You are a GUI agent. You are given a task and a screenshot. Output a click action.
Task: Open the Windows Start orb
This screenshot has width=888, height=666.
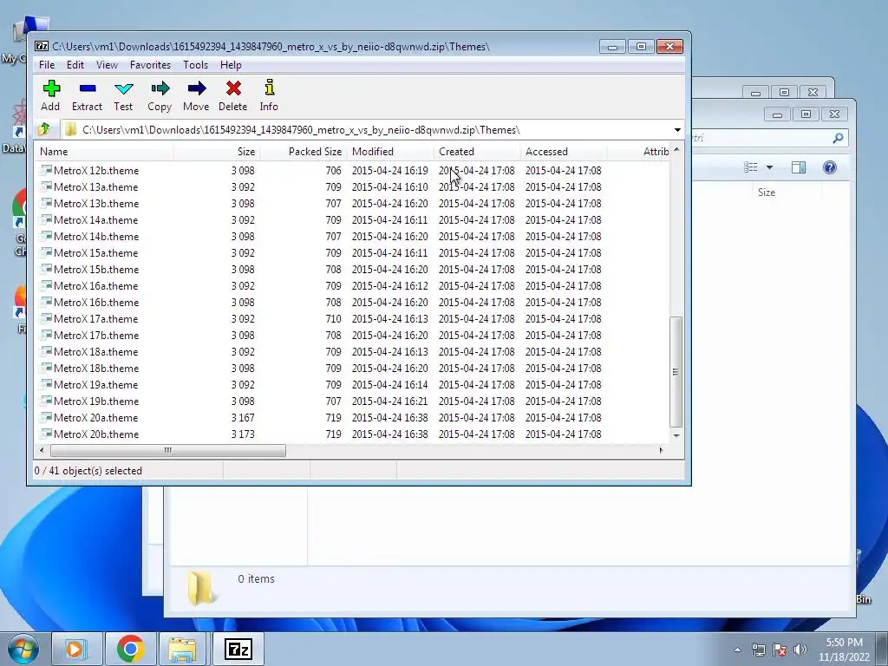click(23, 649)
